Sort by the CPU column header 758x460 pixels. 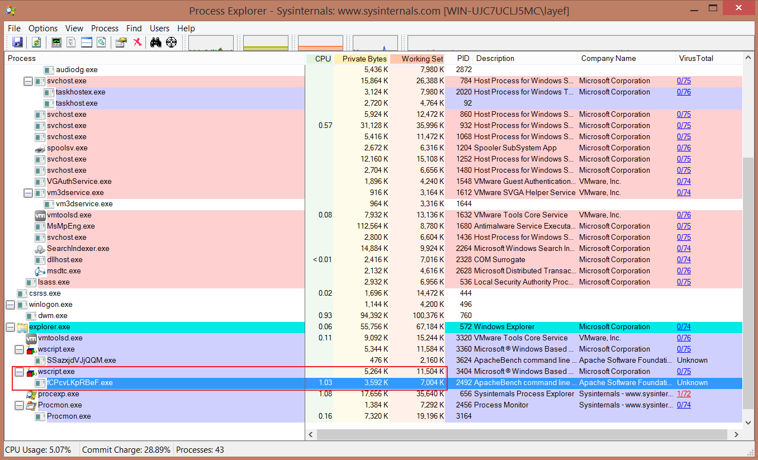(x=320, y=59)
